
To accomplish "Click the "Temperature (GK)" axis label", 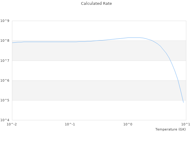I will pos(170,129).
